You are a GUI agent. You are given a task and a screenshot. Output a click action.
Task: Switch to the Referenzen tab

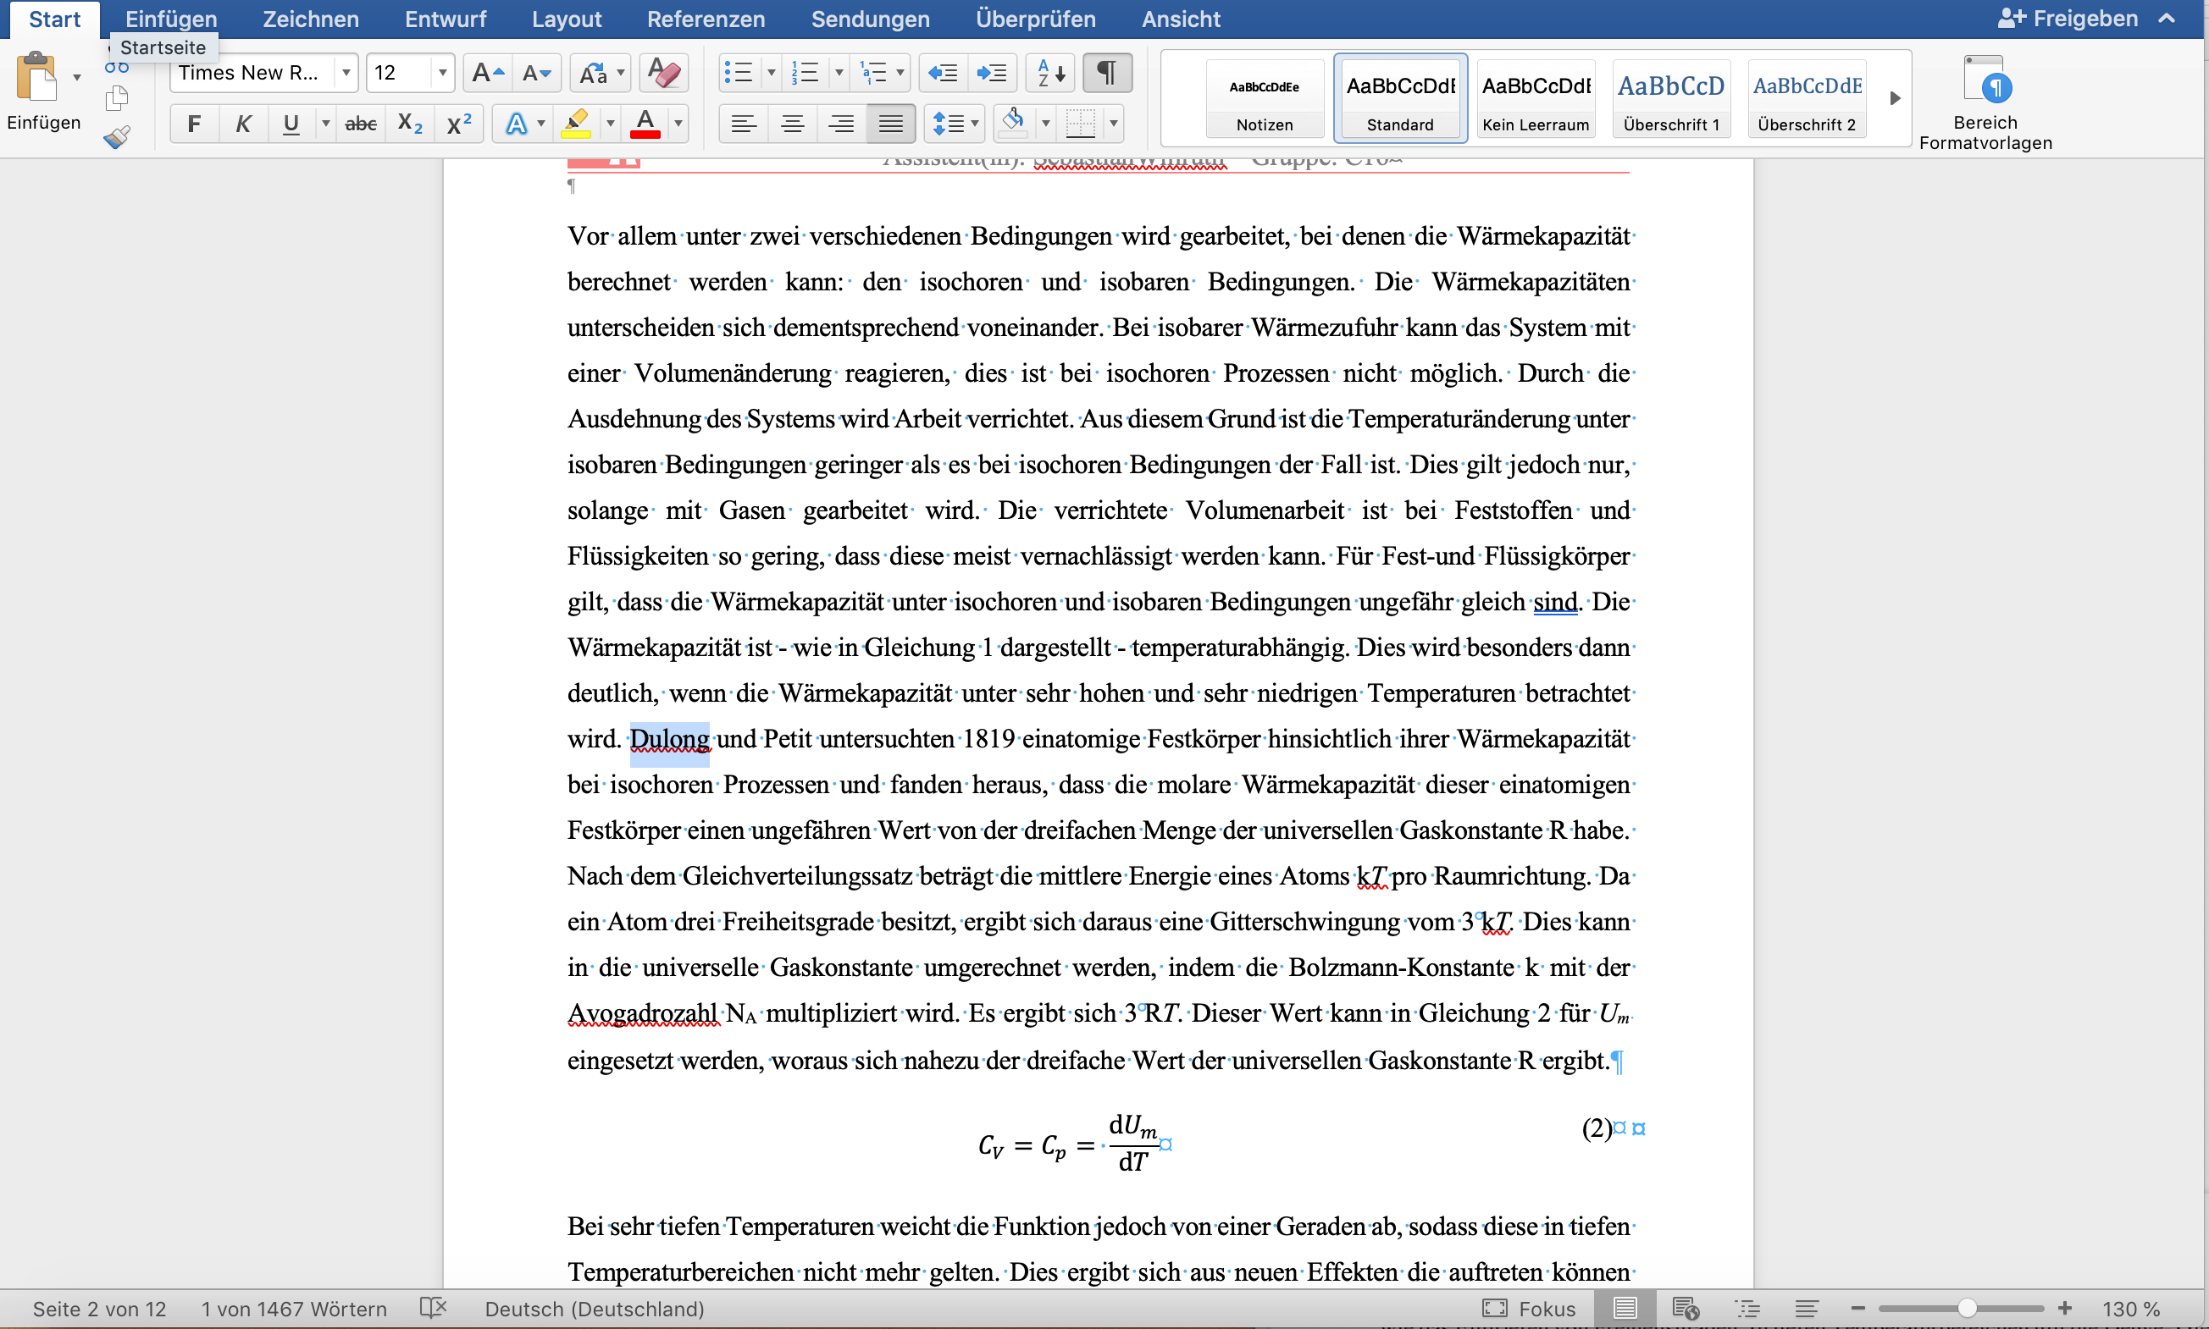click(x=706, y=19)
